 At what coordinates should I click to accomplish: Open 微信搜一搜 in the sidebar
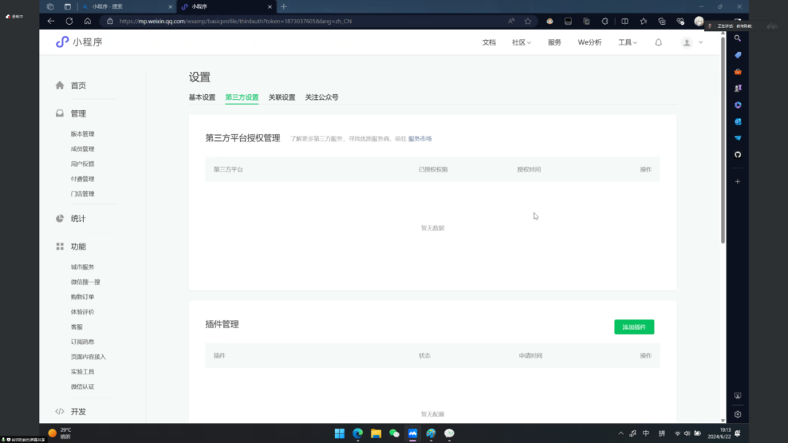[85, 282]
